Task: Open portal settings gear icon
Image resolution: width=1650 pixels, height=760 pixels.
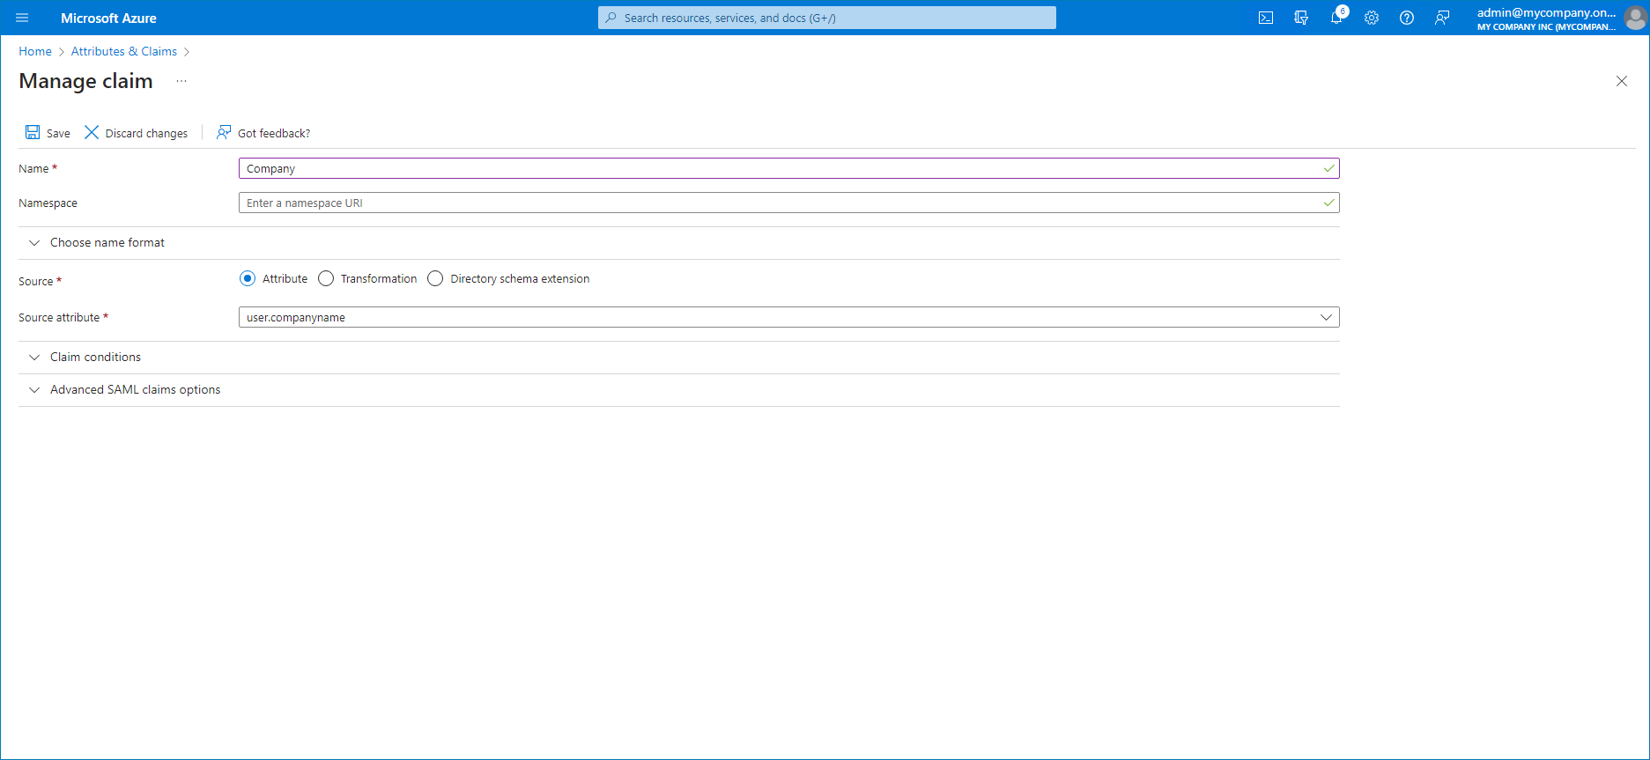Action: tap(1372, 18)
